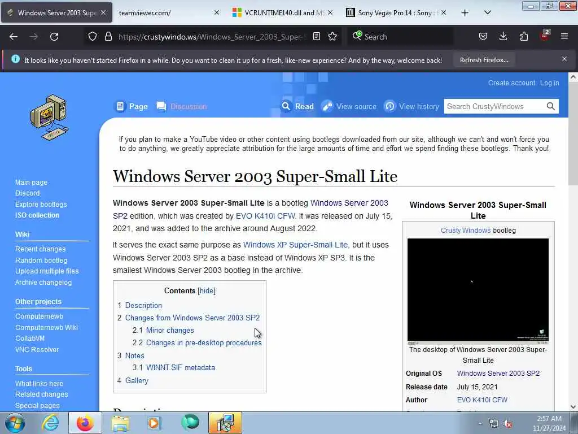Open the Firefox hamburger menu
The width and height of the screenshot is (578, 434).
point(564,37)
